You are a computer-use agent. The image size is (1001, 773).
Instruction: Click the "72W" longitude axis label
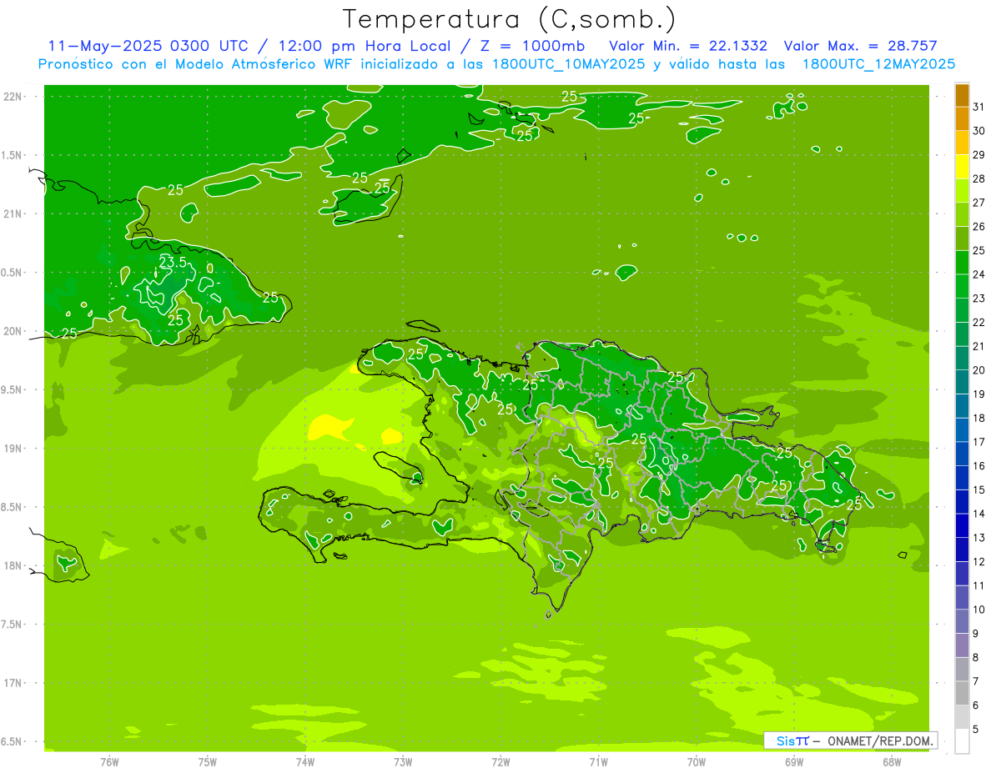[500, 762]
